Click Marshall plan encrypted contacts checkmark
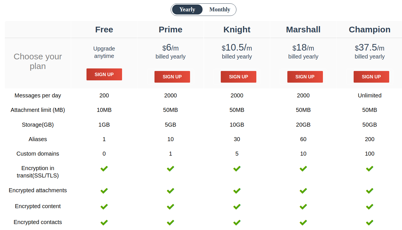Viewport: 402px width, 230px height. 303,223
